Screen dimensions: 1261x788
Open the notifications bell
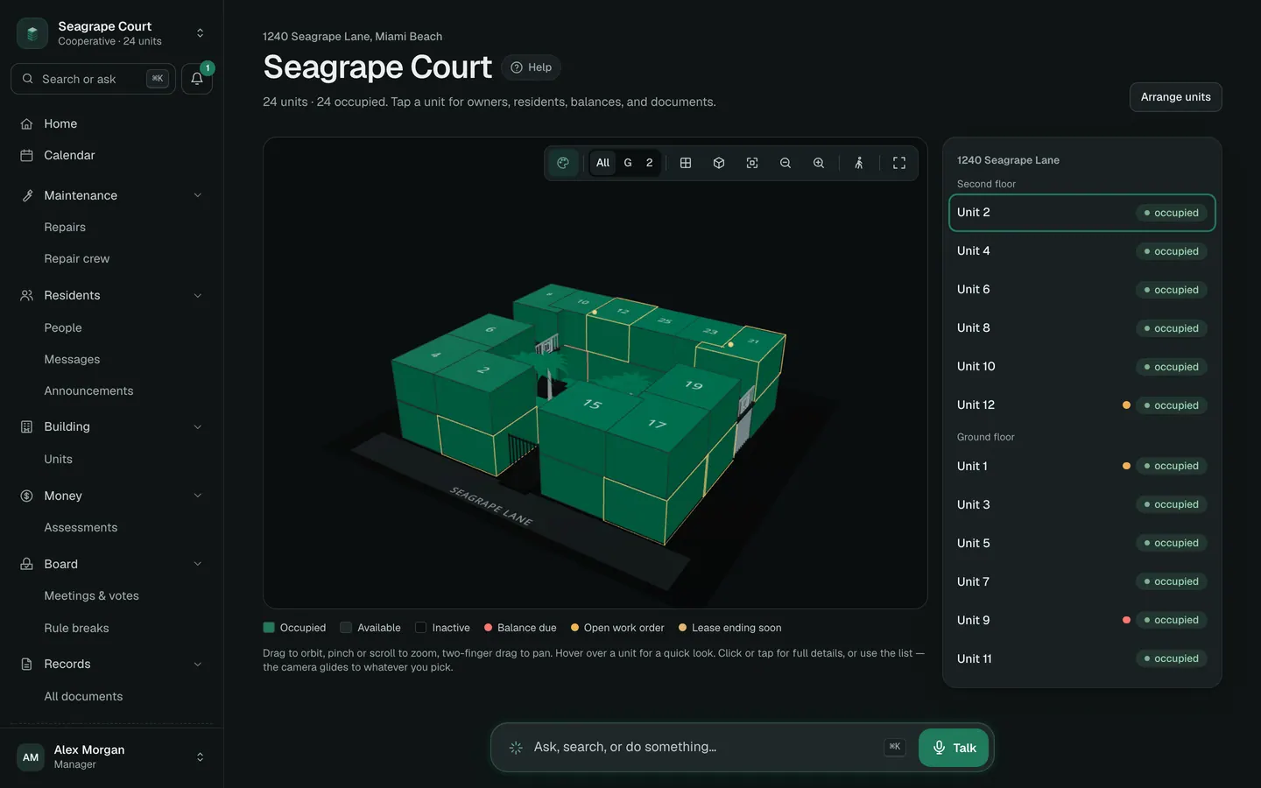[197, 79]
